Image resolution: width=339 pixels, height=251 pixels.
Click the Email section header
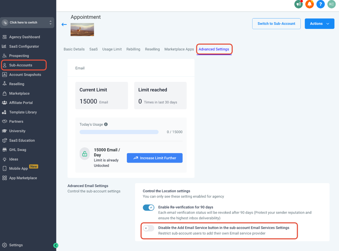pos(80,68)
